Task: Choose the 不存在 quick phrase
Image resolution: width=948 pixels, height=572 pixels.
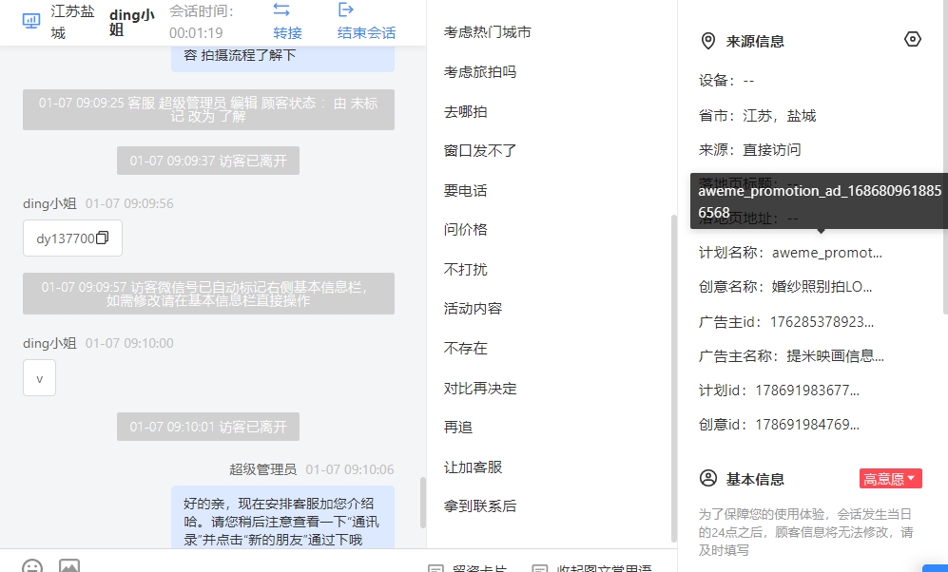Action: pyautogui.click(x=466, y=348)
